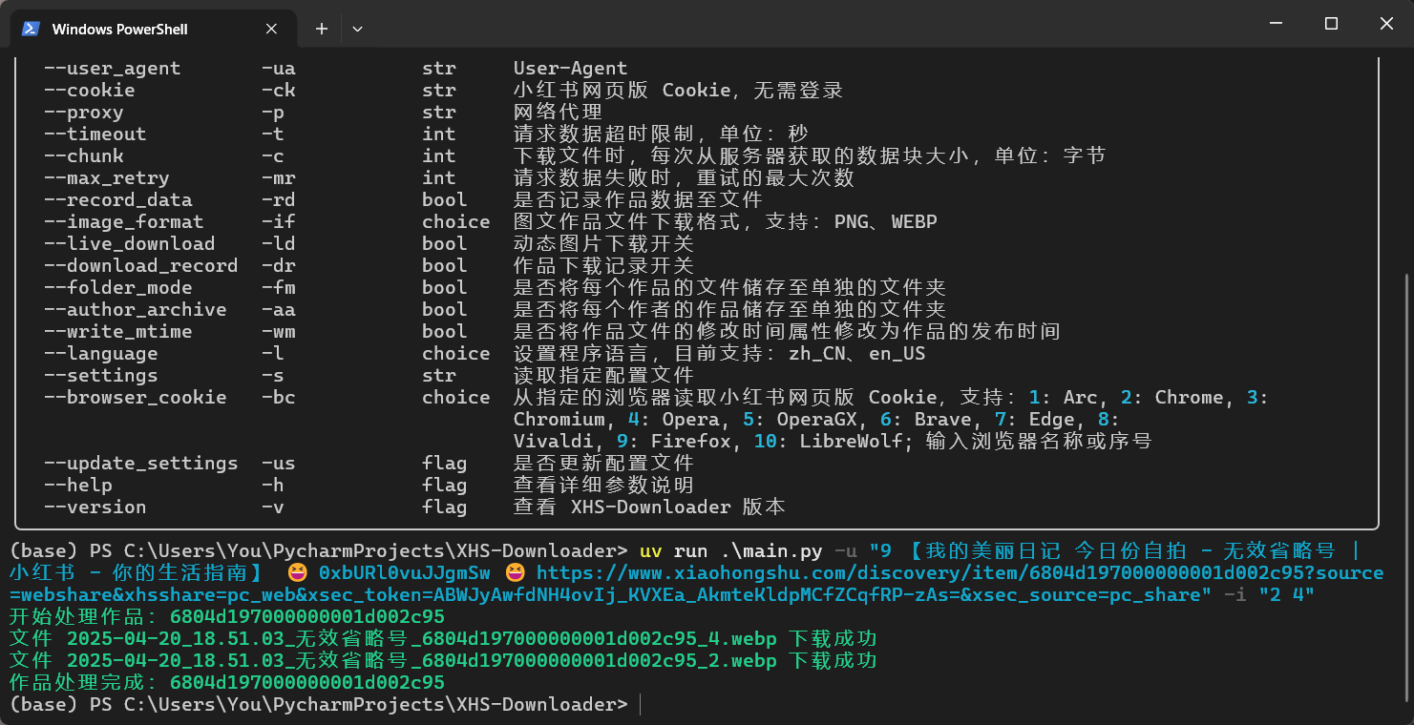Click the yellow 'uv' command word
The height and width of the screenshot is (725, 1414).
(x=650, y=551)
